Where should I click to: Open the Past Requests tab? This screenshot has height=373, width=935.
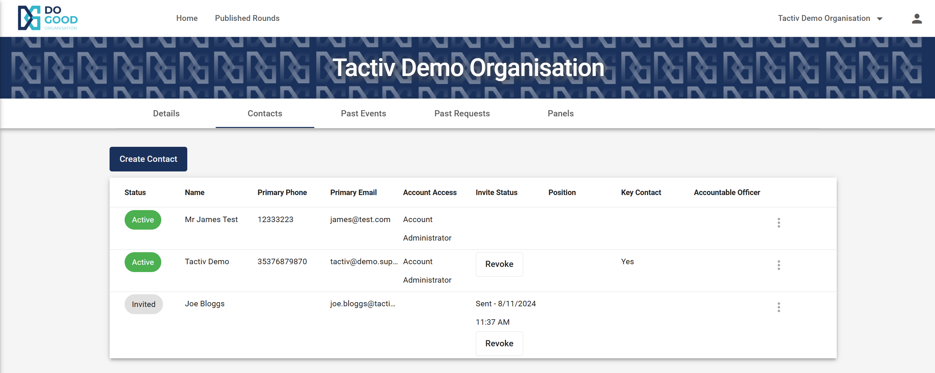coord(462,114)
